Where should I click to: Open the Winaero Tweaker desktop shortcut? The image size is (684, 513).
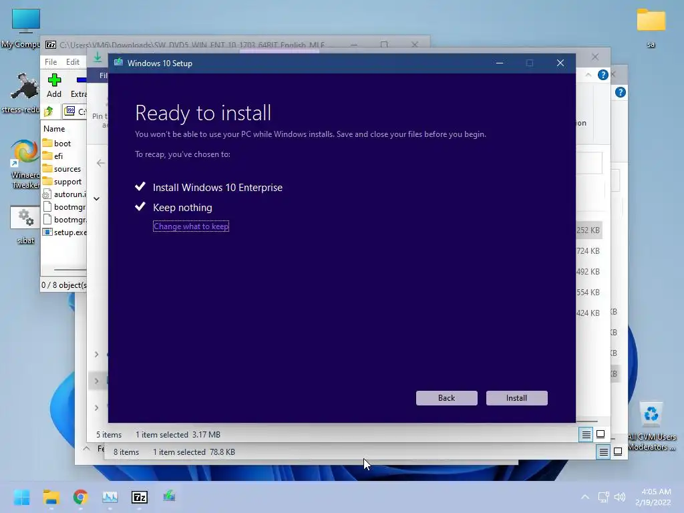click(x=25, y=164)
